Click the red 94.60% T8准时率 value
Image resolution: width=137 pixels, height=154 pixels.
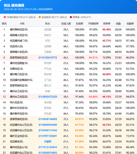93,97
